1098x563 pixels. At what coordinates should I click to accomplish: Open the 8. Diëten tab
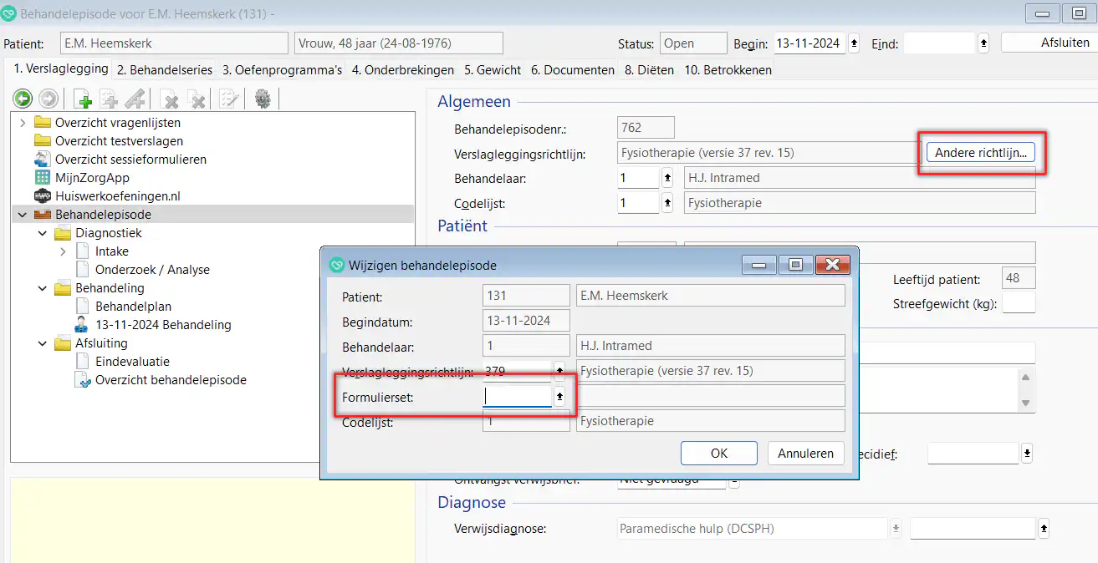[649, 70]
